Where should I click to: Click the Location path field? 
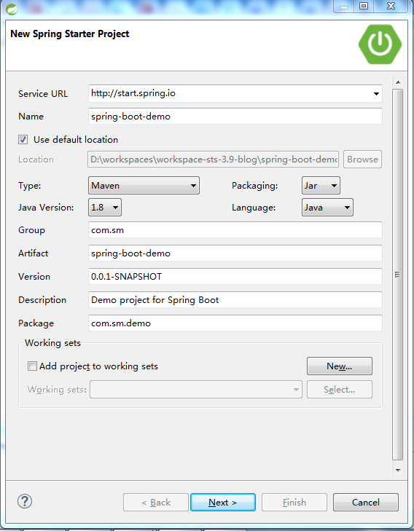(214, 160)
